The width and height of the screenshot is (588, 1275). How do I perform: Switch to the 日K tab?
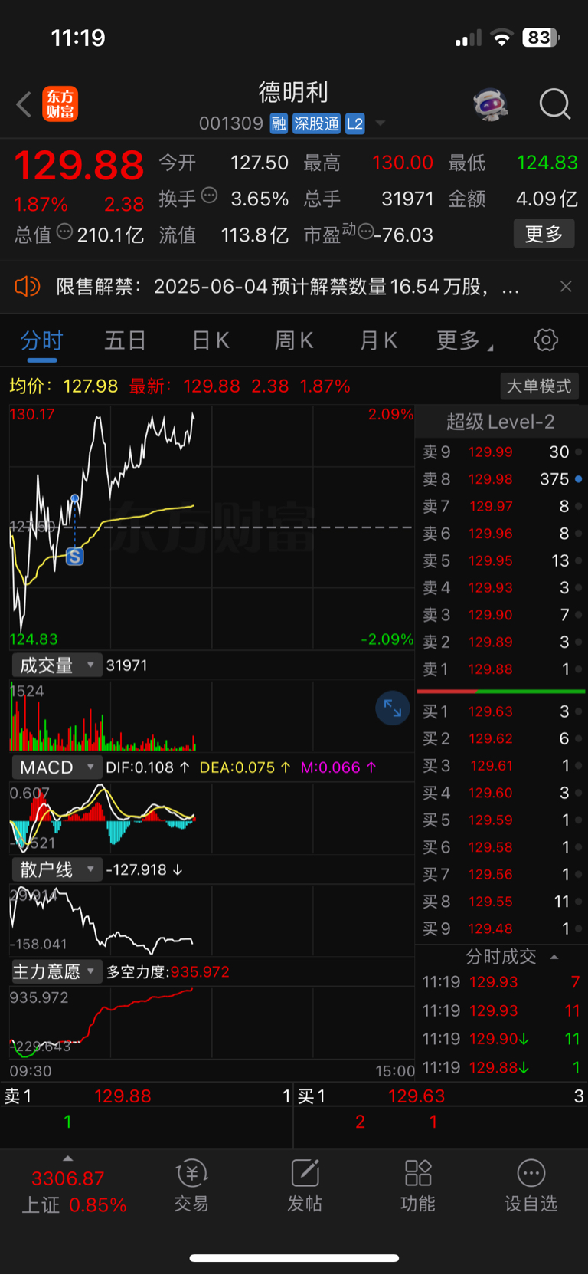(211, 340)
